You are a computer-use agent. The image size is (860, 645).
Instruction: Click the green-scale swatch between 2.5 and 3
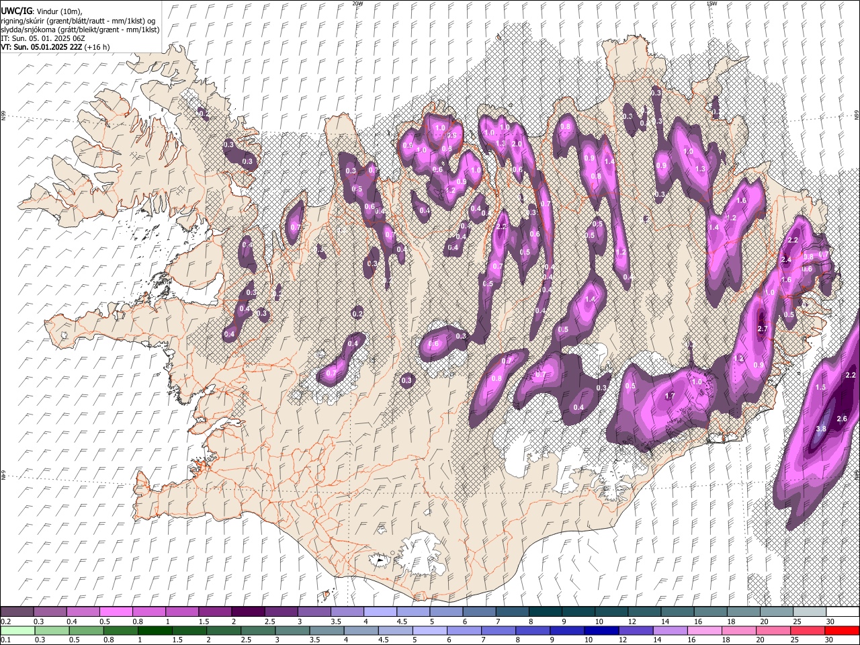coord(258,630)
